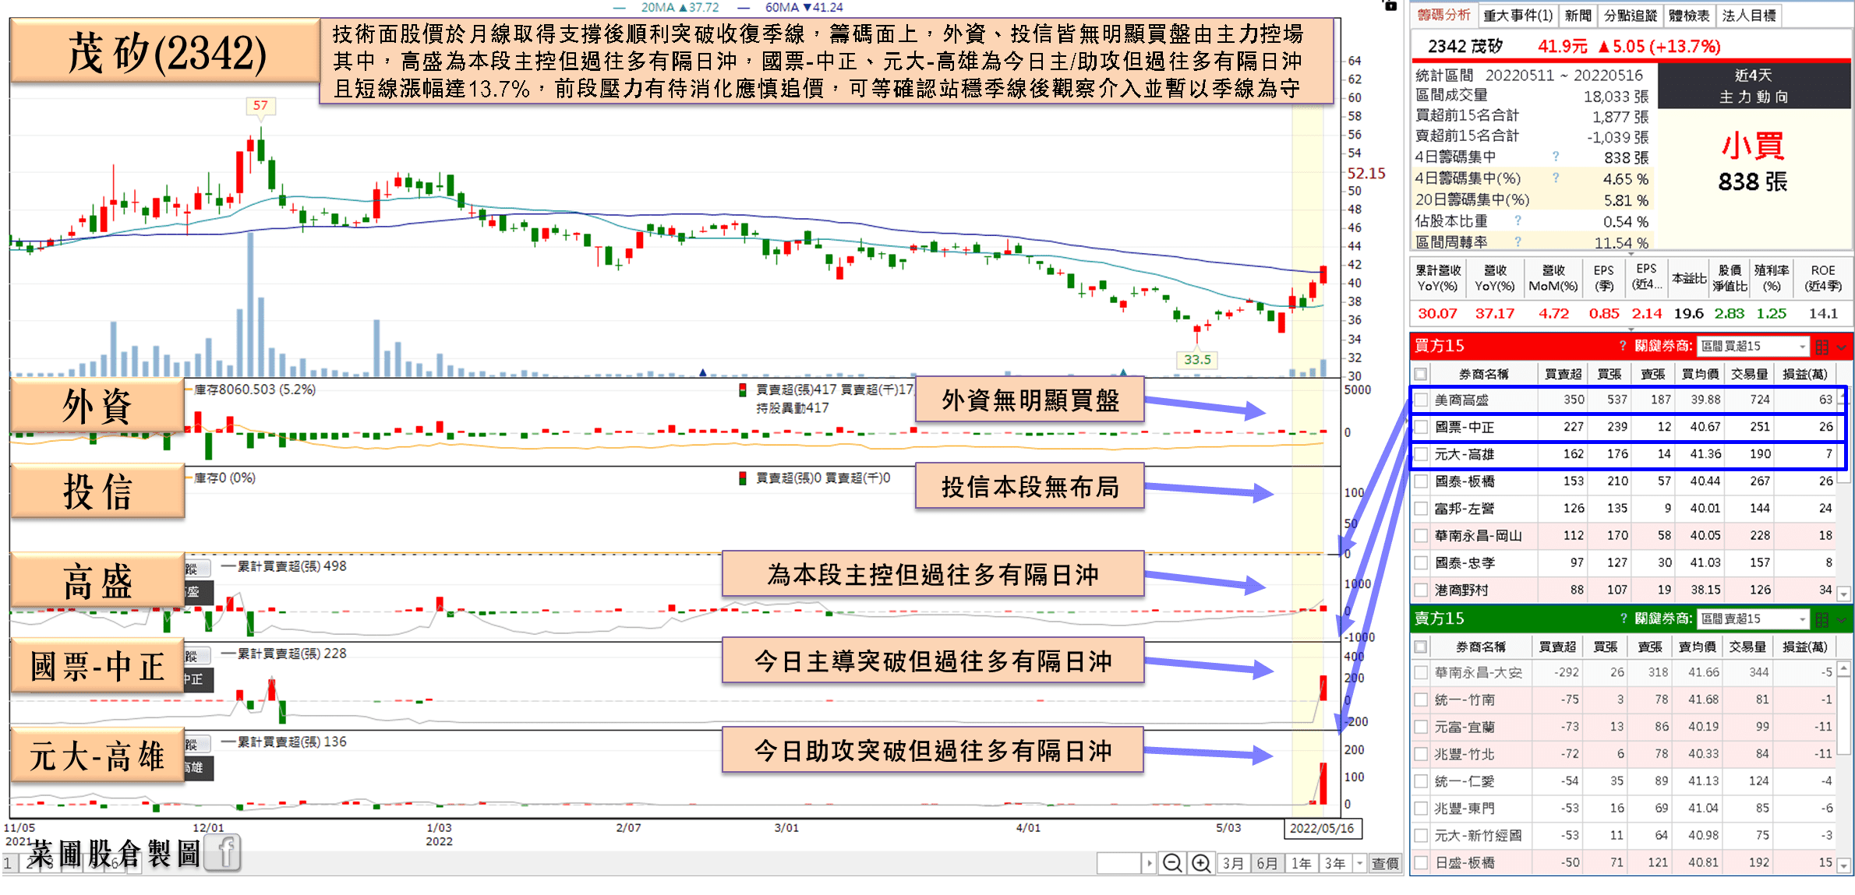Open the 區間買超15 key broker dropdown
Viewport: 1855px width, 895px height.
[1753, 346]
